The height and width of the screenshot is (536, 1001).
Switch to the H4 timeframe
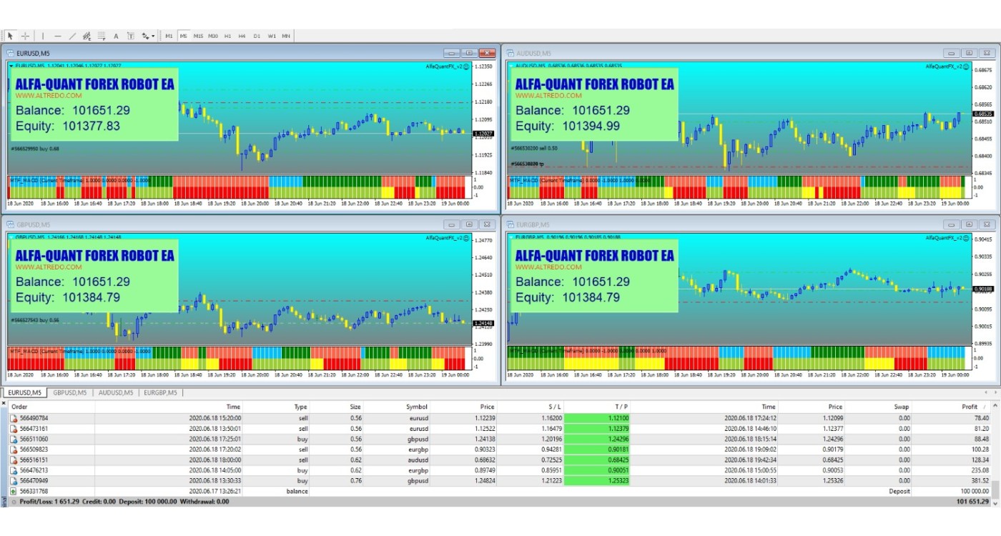coord(242,36)
